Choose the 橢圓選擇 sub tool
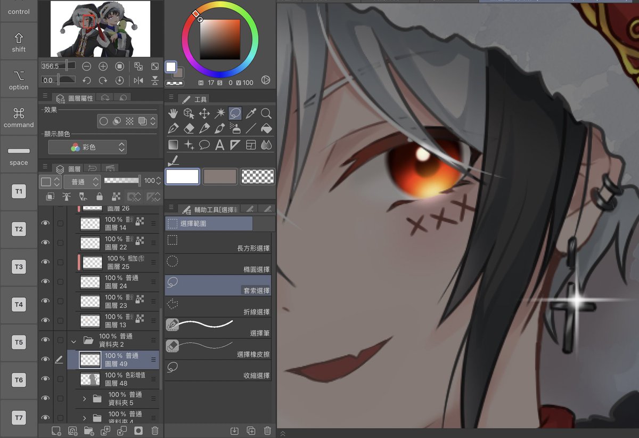 click(218, 264)
